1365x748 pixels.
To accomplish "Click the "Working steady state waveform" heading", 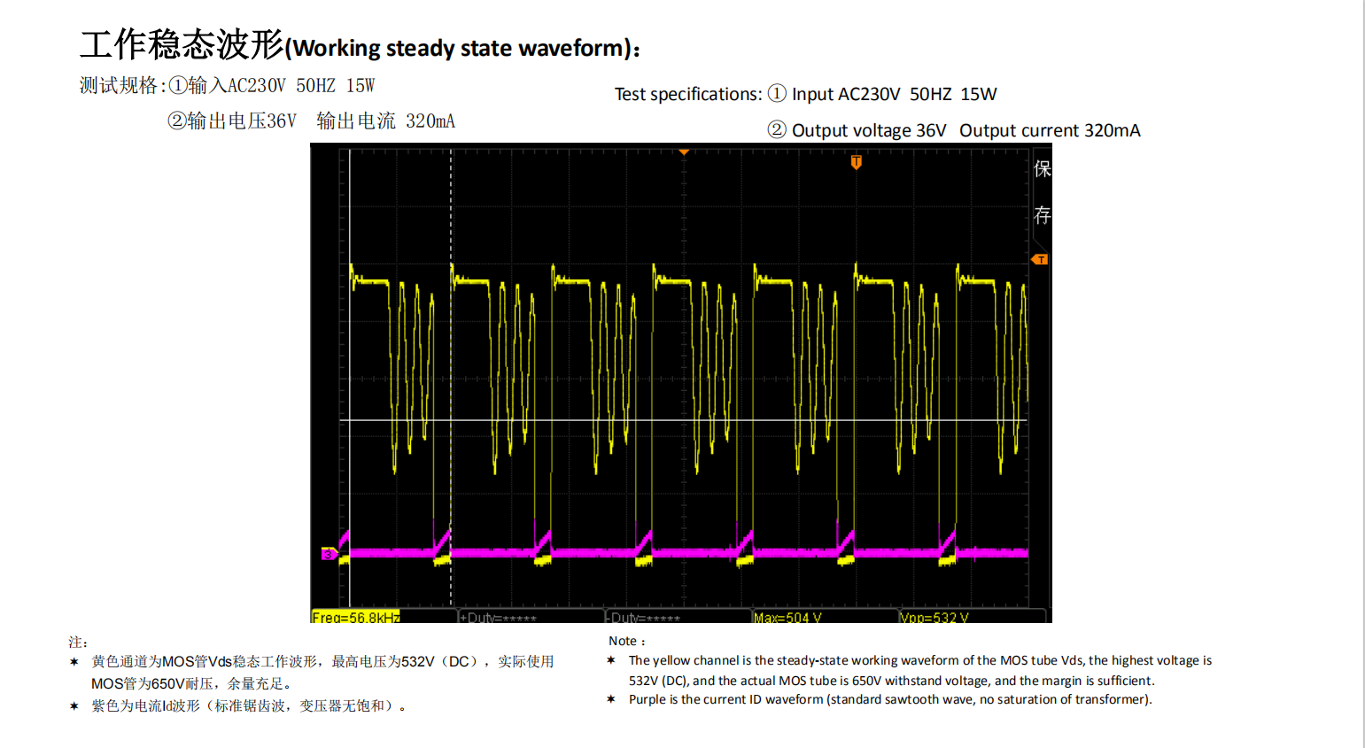I will click(x=461, y=48).
